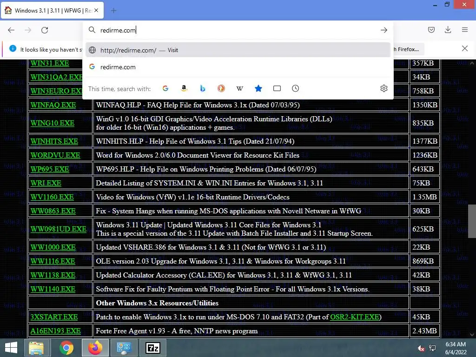Click the 'Forte Free Agent v1.93' description
Screen dimensions: 476x357
(177, 331)
